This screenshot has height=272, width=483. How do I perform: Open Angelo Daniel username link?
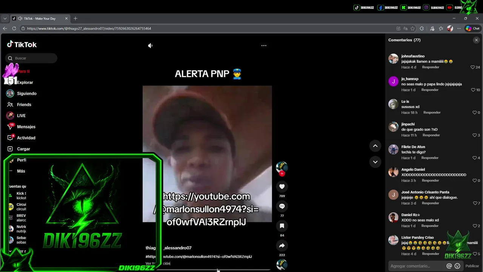click(x=413, y=170)
